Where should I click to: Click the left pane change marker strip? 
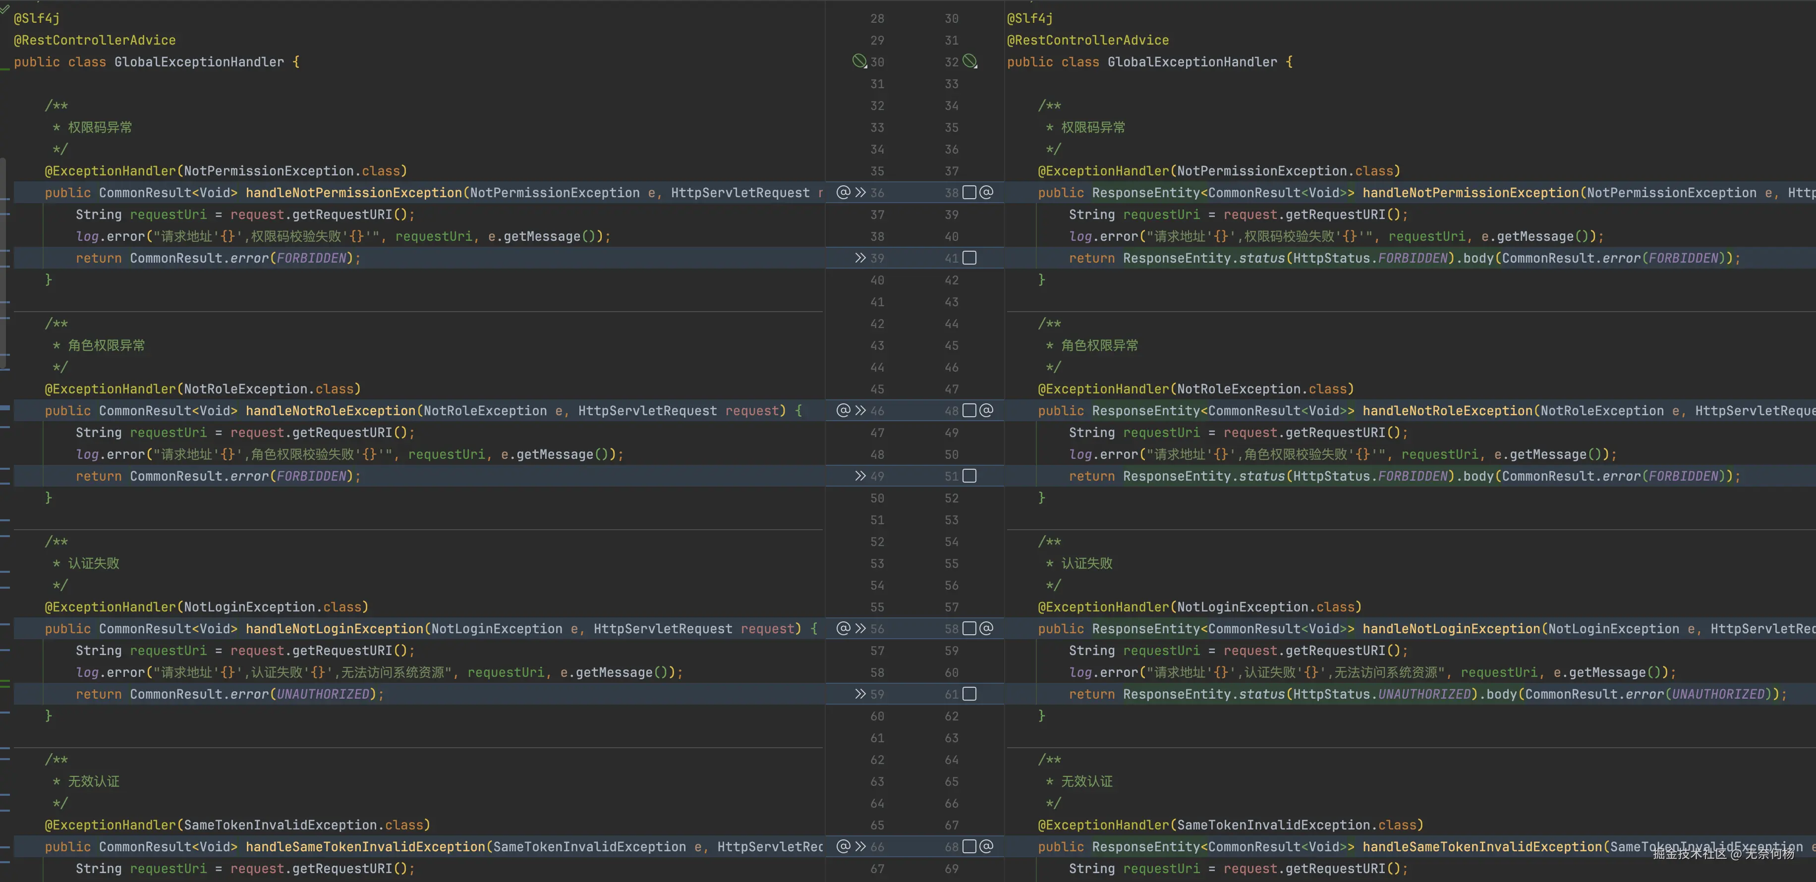point(5,407)
